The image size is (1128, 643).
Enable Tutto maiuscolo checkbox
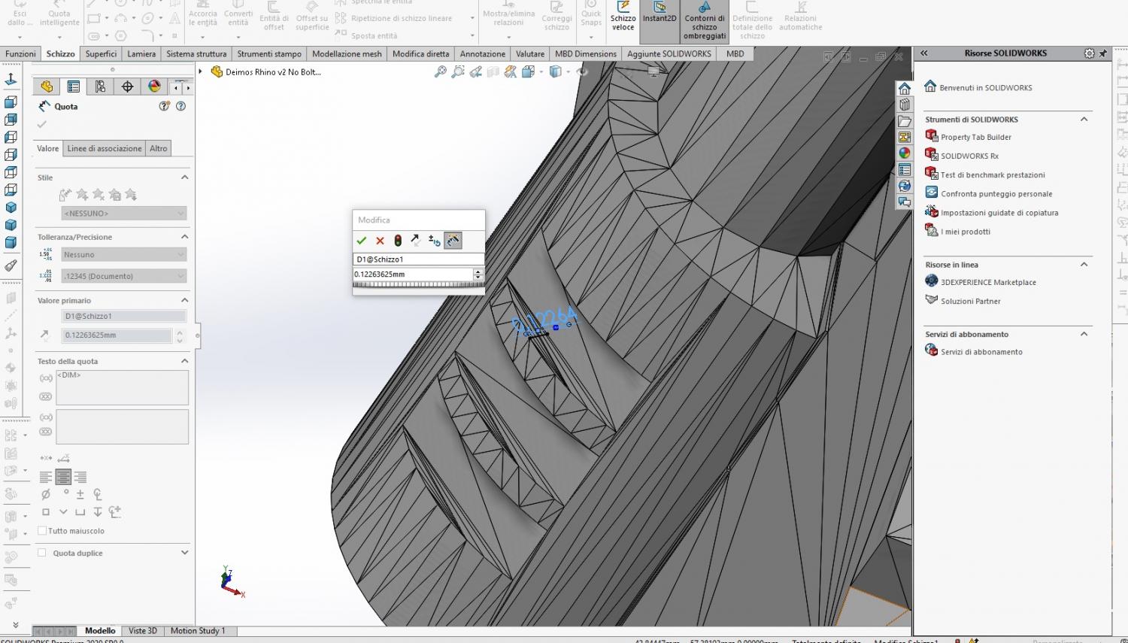[42, 531]
